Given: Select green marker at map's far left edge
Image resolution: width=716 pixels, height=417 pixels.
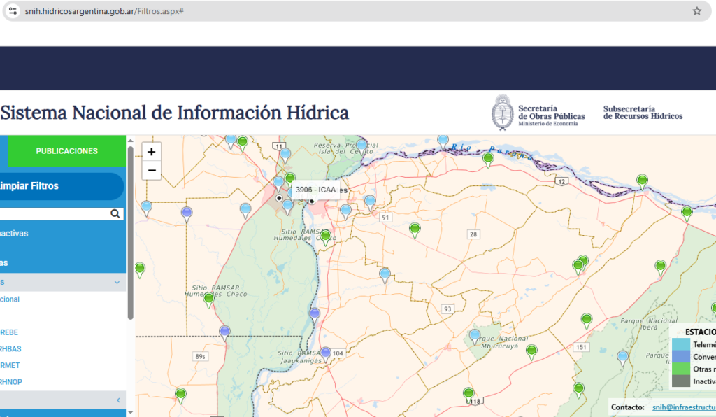Looking at the screenshot, I should click(140, 269).
